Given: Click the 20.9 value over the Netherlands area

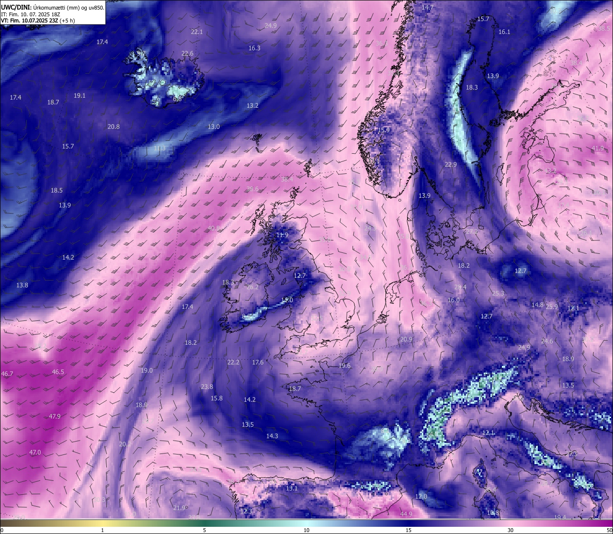Looking at the screenshot, I should (x=406, y=340).
